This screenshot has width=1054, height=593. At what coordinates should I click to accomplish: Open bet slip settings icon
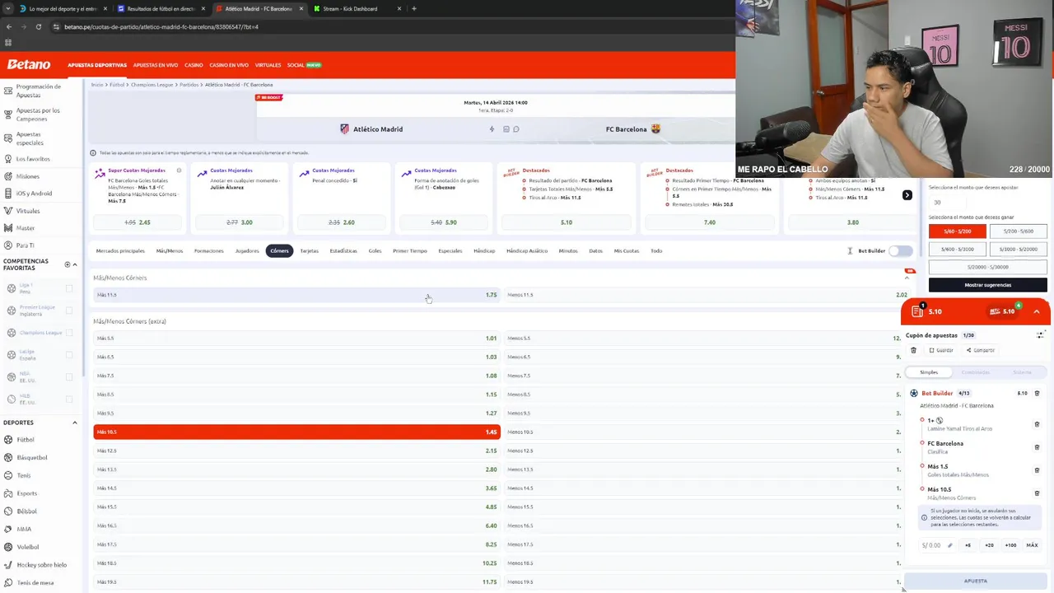[1040, 335]
